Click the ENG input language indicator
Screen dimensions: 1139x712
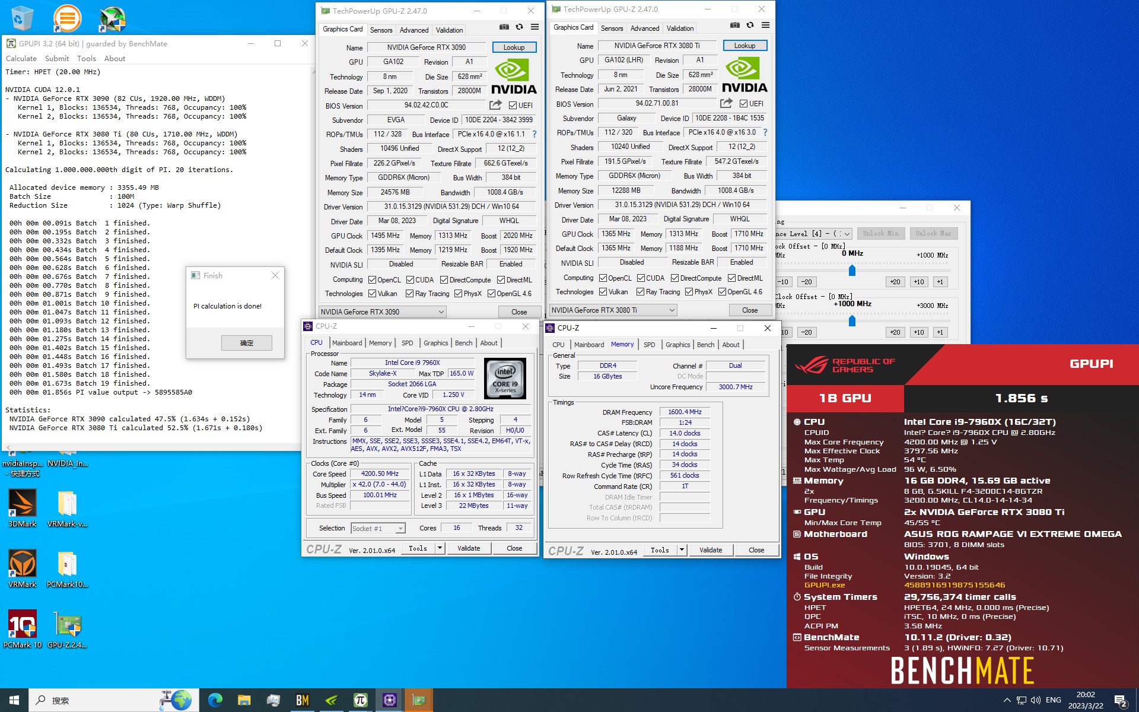pos(1054,700)
